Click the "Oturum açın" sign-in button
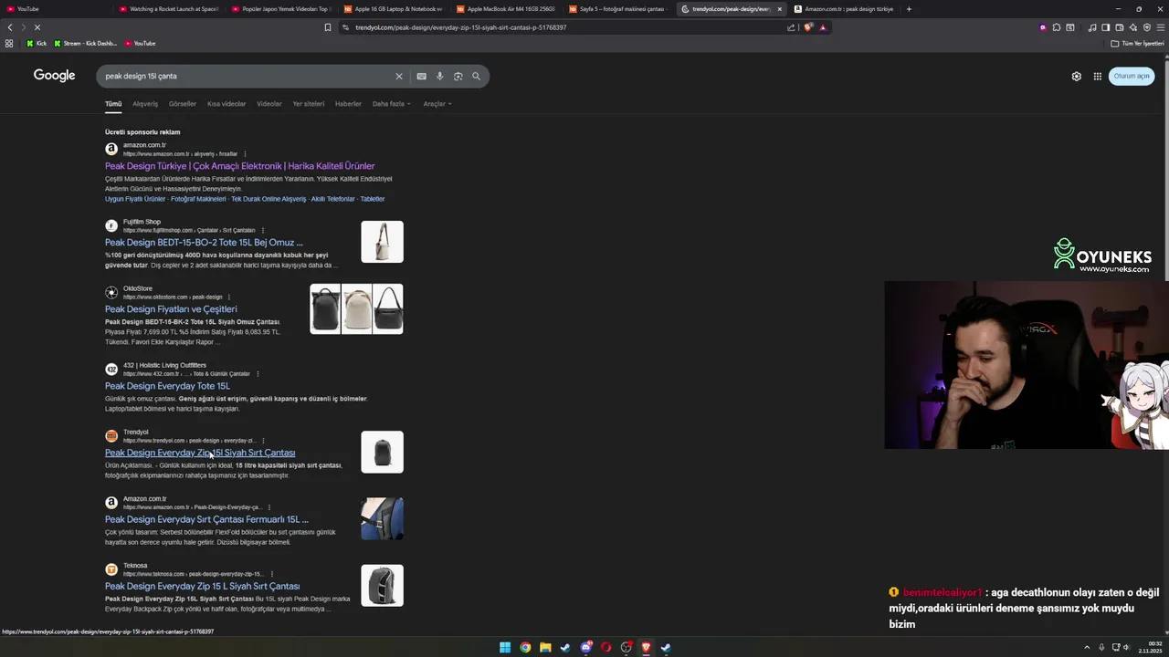 pos(1132,77)
